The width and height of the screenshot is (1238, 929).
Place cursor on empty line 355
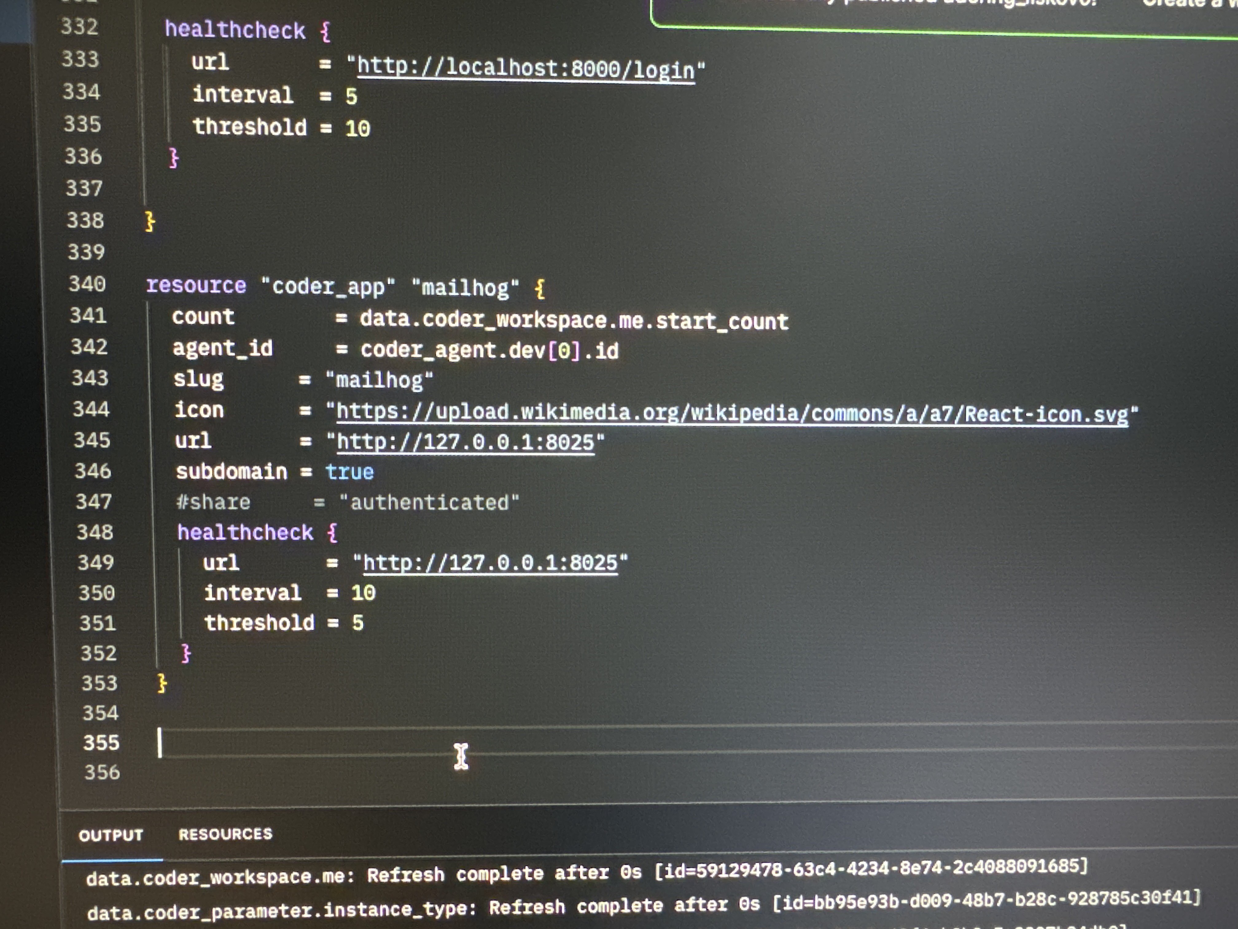336,743
